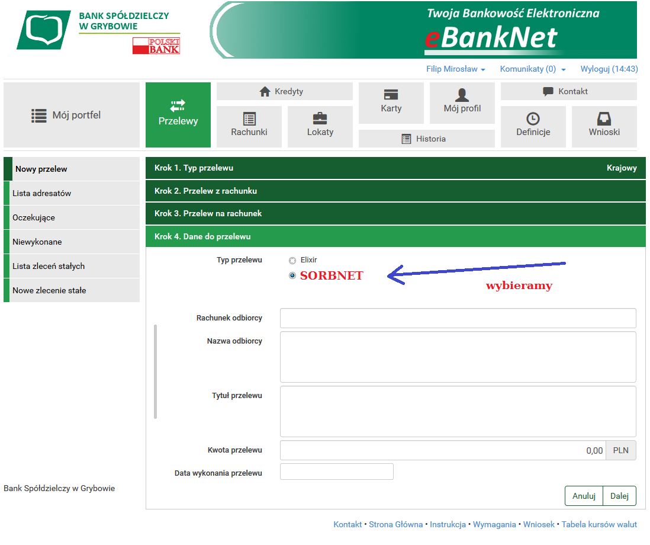Viewport: 650px width, 545px height.
Task: Click the Mój portfel list icon
Action: point(39,116)
